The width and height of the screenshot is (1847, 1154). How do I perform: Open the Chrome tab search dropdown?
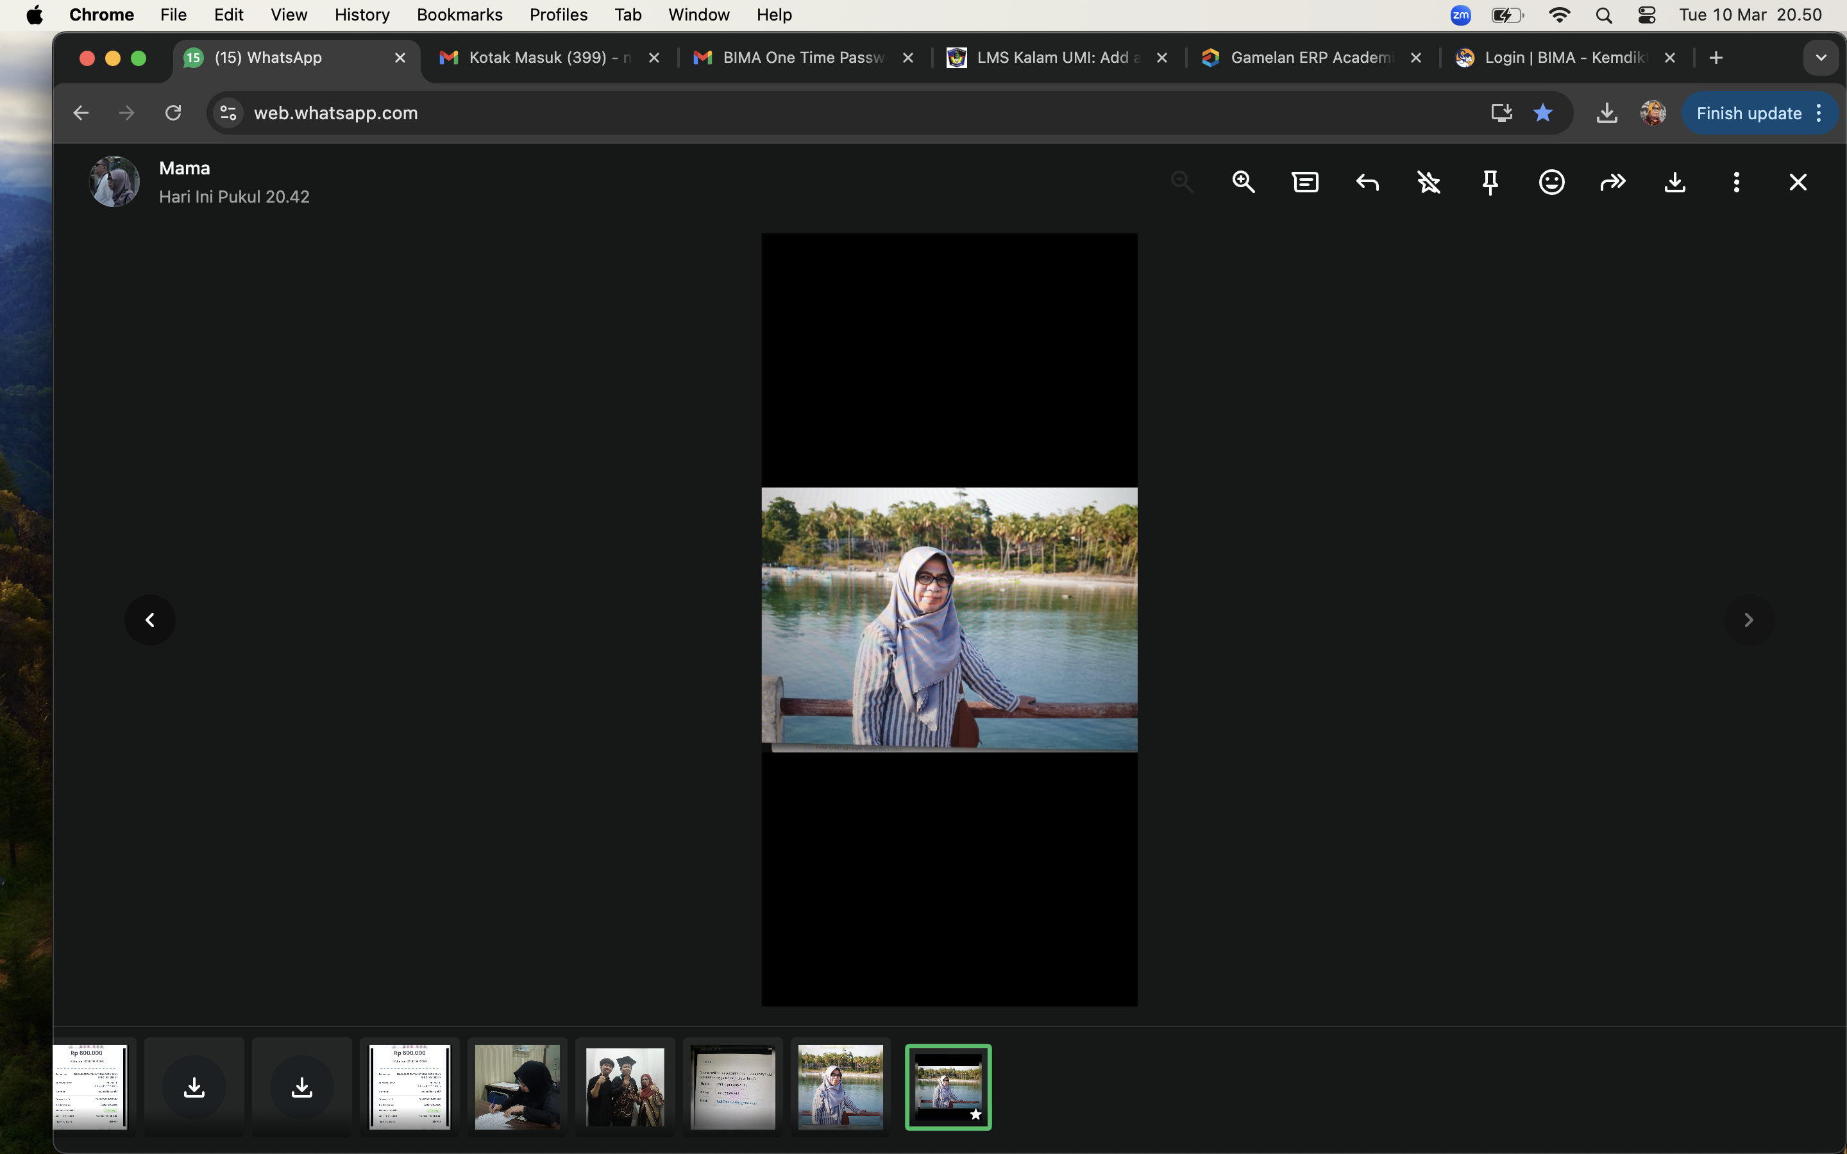pos(1821,58)
